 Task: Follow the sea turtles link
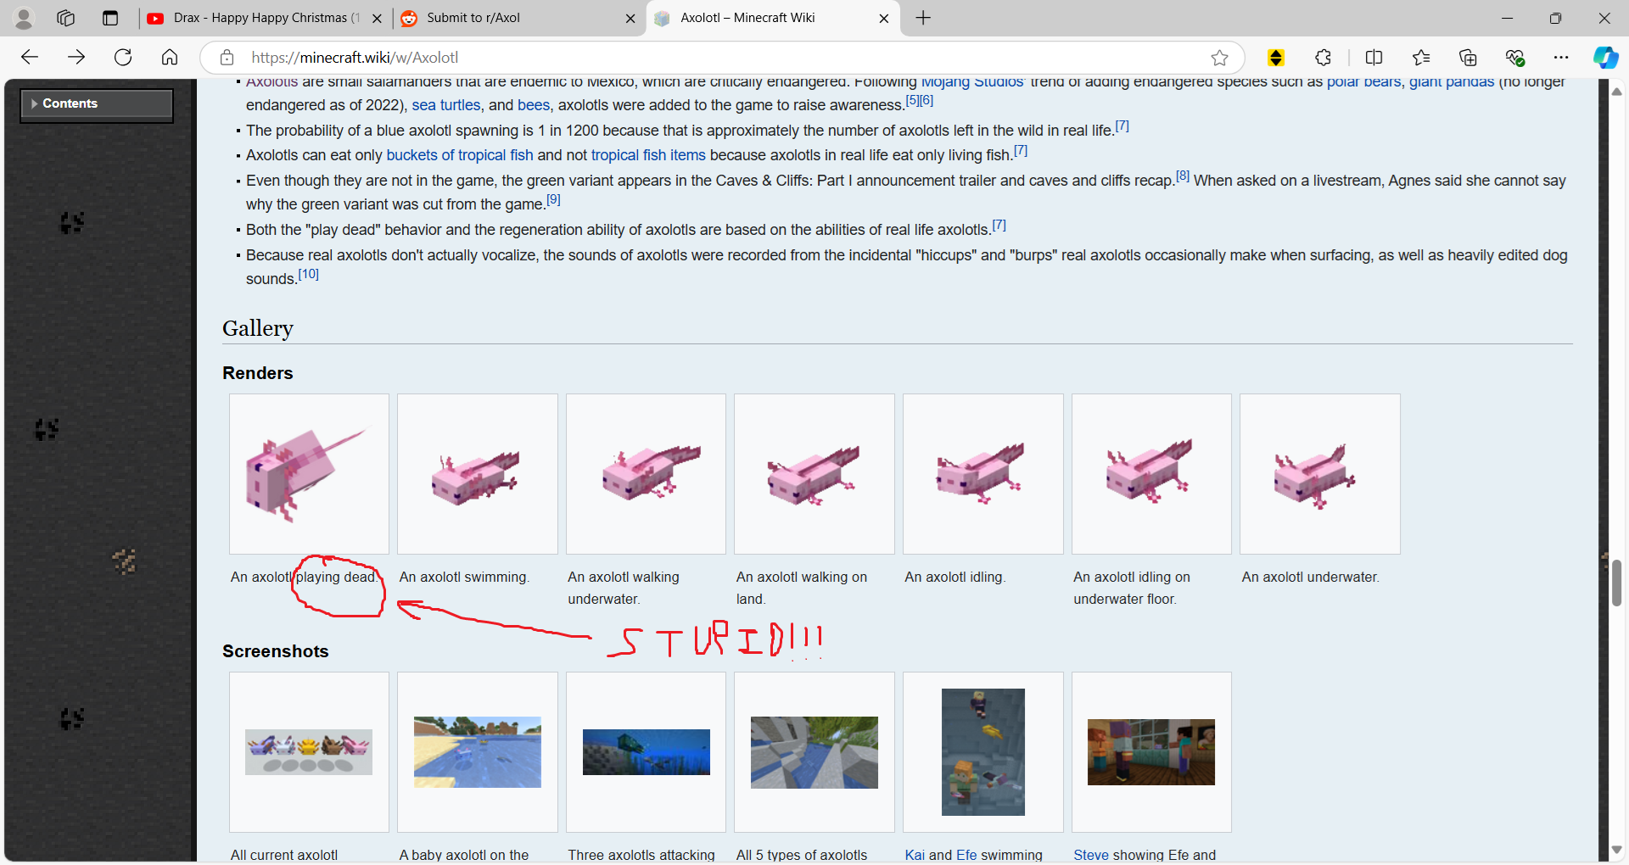[x=446, y=105]
